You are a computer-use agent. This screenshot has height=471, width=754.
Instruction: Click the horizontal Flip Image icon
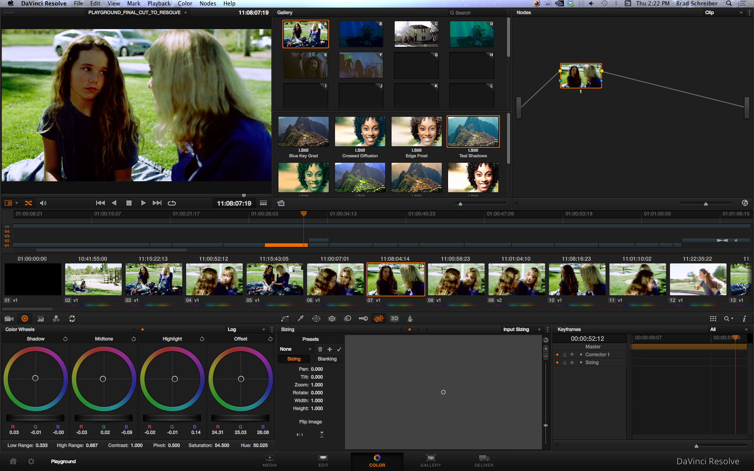pos(300,434)
